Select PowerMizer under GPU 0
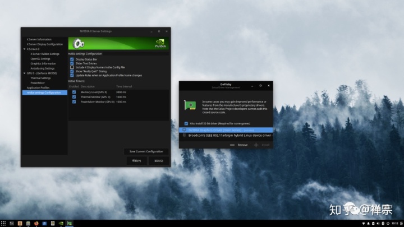This screenshot has width=404, height=227. 38,83
